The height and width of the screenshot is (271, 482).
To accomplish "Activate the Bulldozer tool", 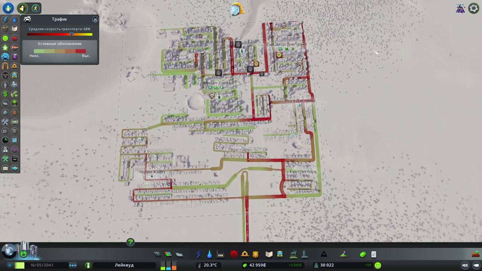I will coord(476,254).
